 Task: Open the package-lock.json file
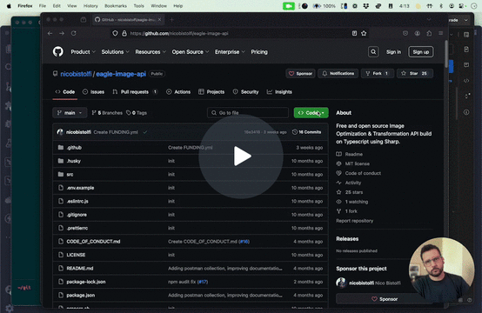86,282
